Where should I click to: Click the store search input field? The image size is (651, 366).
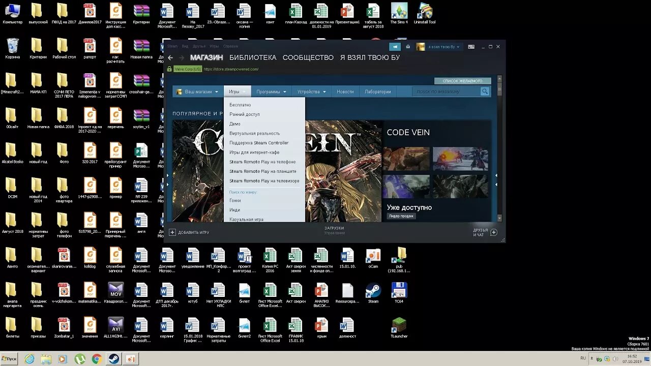(x=447, y=91)
